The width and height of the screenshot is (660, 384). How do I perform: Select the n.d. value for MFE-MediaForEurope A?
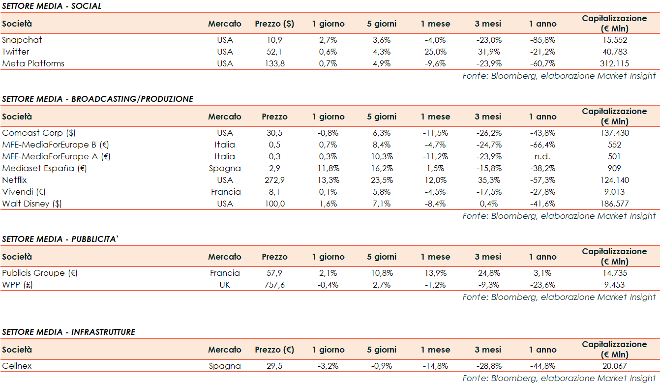543,156
